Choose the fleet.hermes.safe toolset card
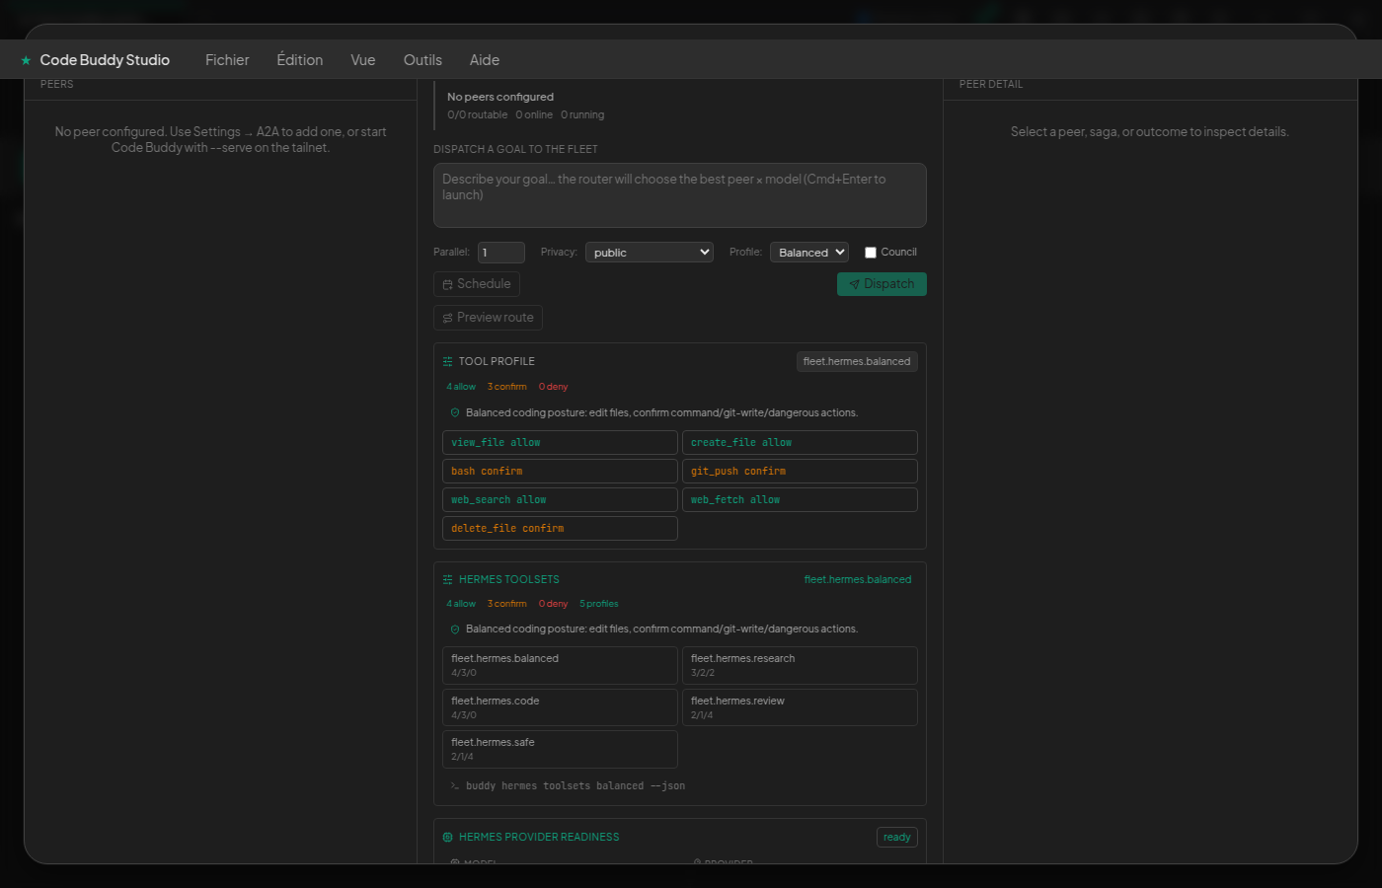Viewport: 1382px width, 888px height. 561,749
